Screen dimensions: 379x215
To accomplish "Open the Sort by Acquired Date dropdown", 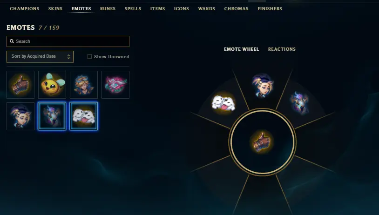I will pos(40,56).
